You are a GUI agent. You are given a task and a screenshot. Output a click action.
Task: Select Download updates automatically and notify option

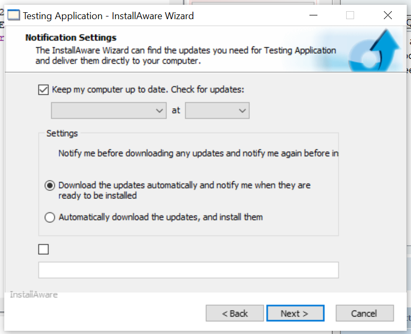click(x=50, y=186)
